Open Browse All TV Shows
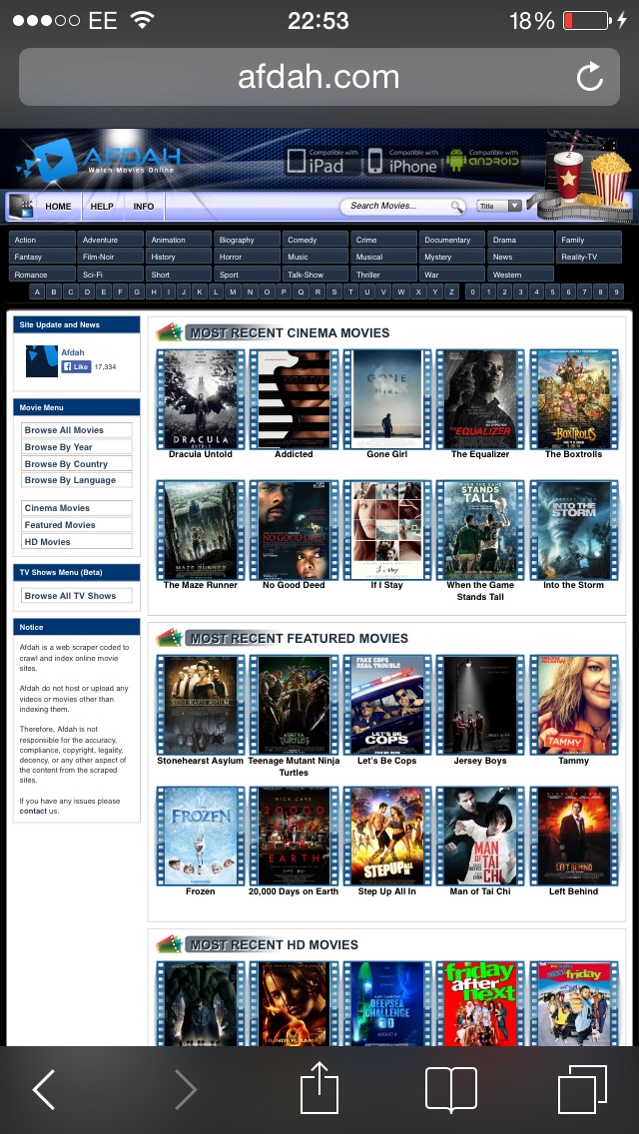The height and width of the screenshot is (1134, 639). pos(77,596)
